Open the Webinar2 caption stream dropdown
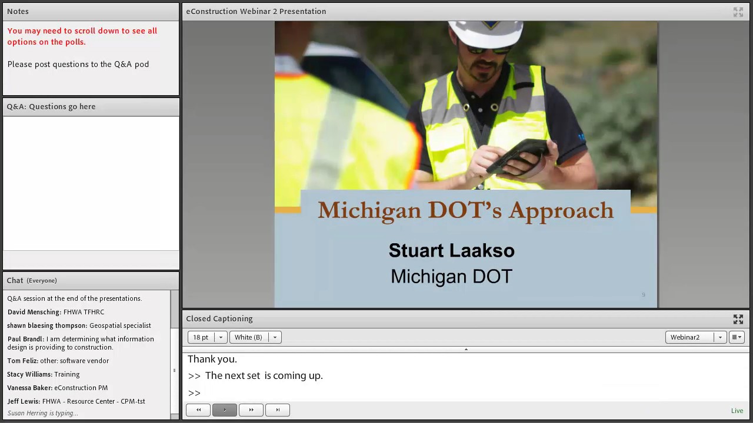The image size is (753, 423). (697, 337)
